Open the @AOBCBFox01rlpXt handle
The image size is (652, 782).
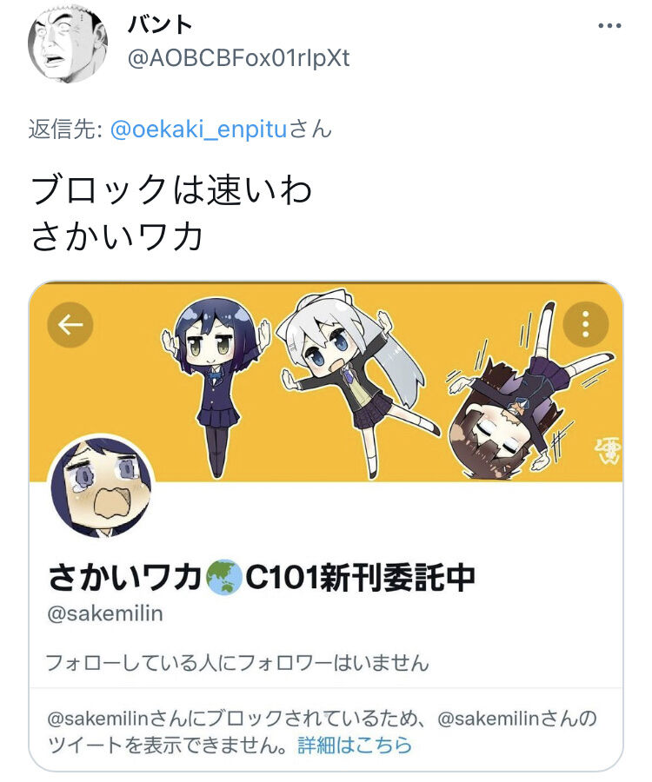point(239,58)
